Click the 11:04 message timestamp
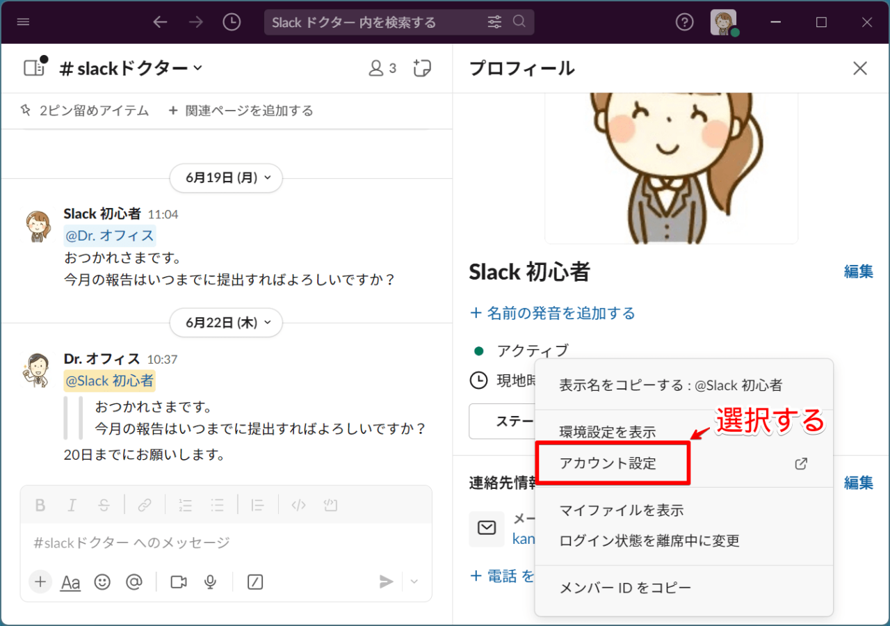 [x=163, y=215]
